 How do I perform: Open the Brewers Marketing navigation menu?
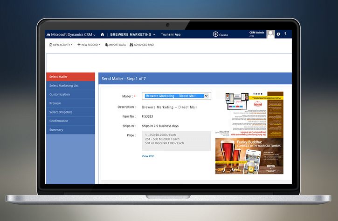tap(131, 34)
